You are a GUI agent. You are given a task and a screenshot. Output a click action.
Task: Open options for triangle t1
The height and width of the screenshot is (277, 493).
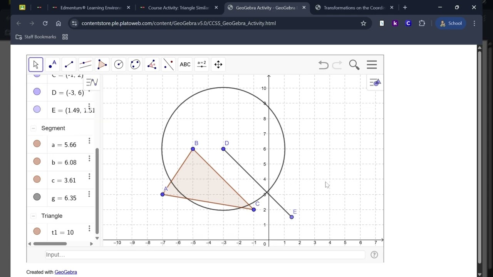tap(89, 229)
